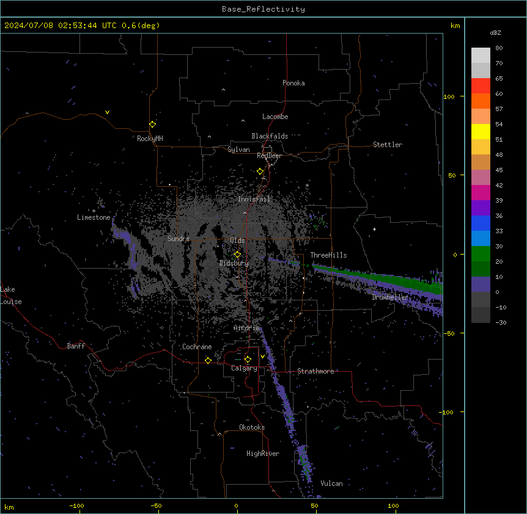Screen dimensions: 527x514
Task: Click the -100 tick label on the bottom axis
Action: pos(76,505)
